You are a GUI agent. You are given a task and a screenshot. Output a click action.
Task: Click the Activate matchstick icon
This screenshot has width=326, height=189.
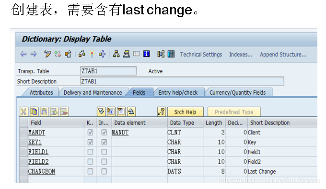click(92, 54)
